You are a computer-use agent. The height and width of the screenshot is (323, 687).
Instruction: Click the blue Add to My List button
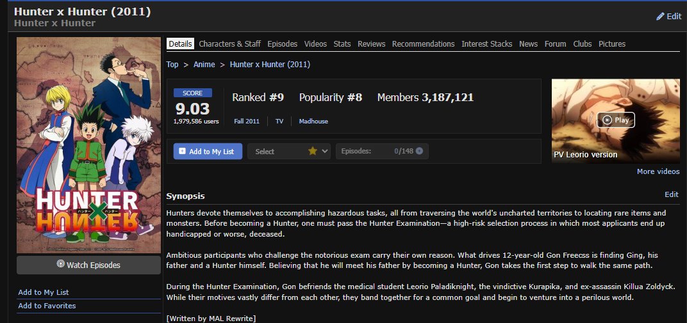(208, 151)
